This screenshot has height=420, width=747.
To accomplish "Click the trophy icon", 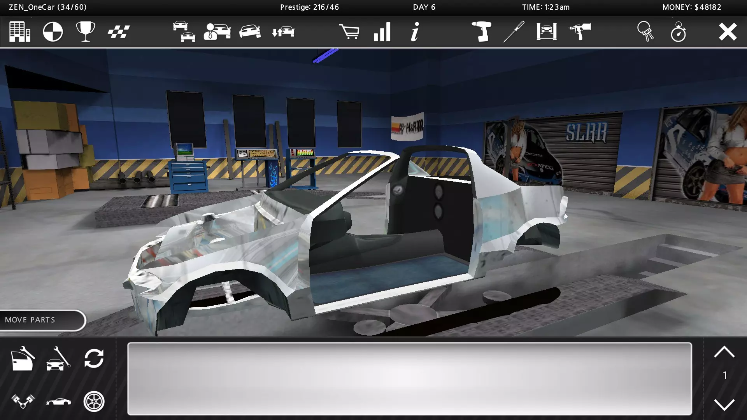I will [x=86, y=32].
